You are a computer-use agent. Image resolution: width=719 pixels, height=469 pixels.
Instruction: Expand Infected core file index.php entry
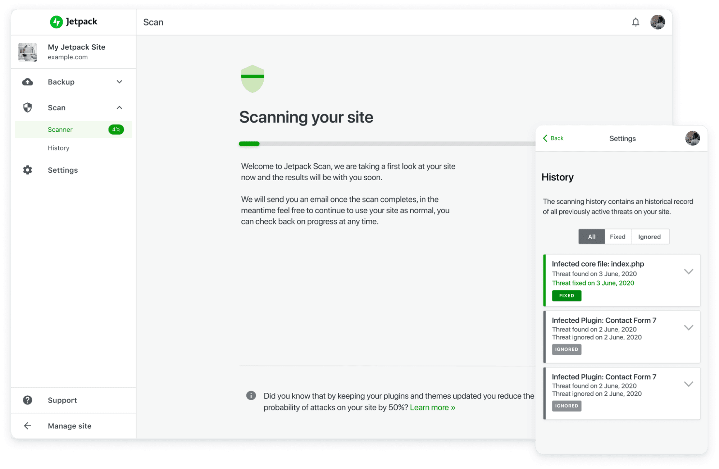pyautogui.click(x=688, y=272)
